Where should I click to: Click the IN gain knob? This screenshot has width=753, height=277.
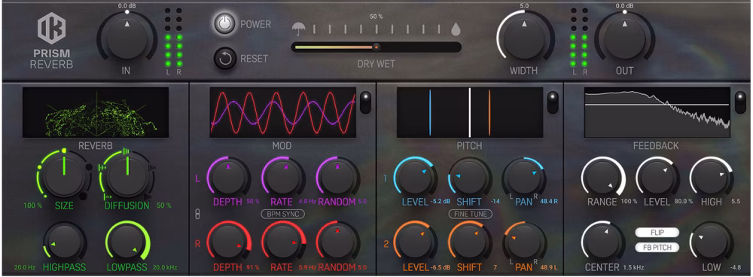point(127,38)
